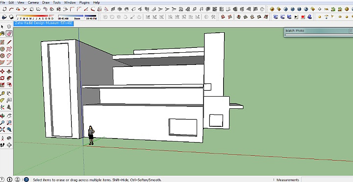
Task: Activate the Protractor tool
Action: pyautogui.click(x=2, y=100)
